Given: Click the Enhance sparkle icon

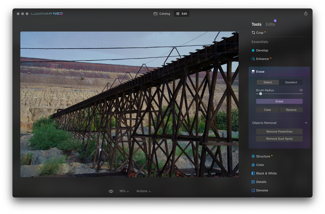Looking at the screenshot, I should tap(253, 59).
